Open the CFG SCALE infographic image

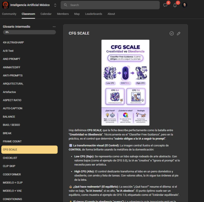(x=125, y=83)
